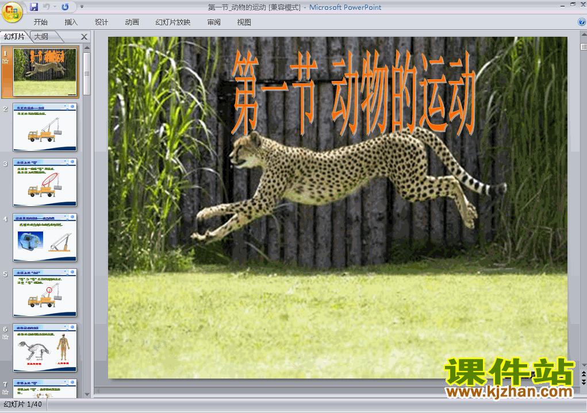Viewport: 587px width, 413px height.
Task: Click horizontal scrollbar left arrow under slide
Action: pyautogui.click(x=98, y=391)
